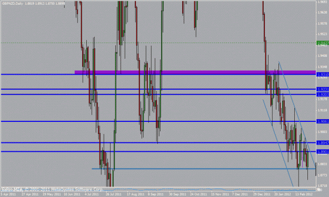Select the 1.8901 blue price label
Screen dimensions: 329x197
click(323, 152)
